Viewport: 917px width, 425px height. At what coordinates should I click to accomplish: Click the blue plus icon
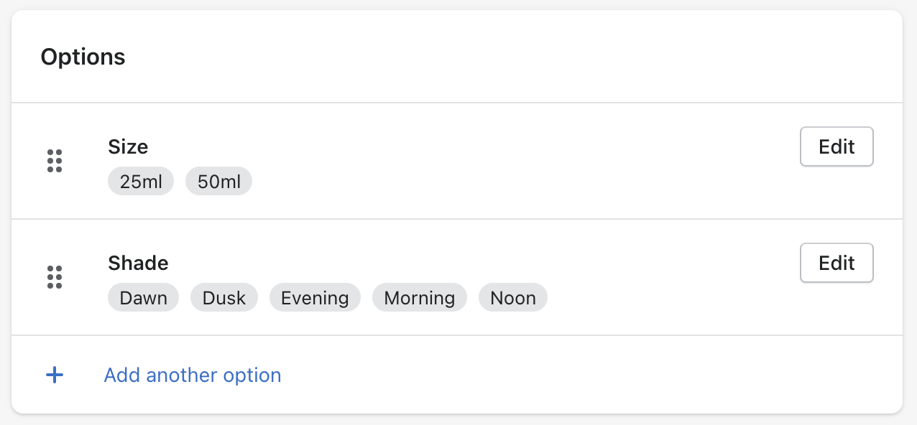tap(55, 375)
